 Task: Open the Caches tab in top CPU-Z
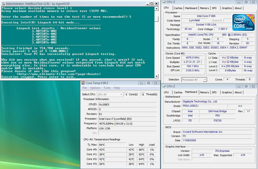click(x=178, y=8)
